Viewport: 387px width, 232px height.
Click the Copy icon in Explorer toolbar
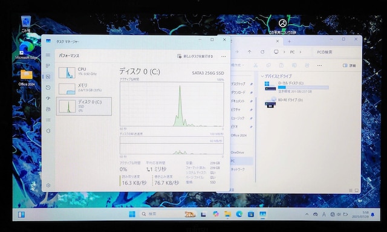click(x=268, y=65)
